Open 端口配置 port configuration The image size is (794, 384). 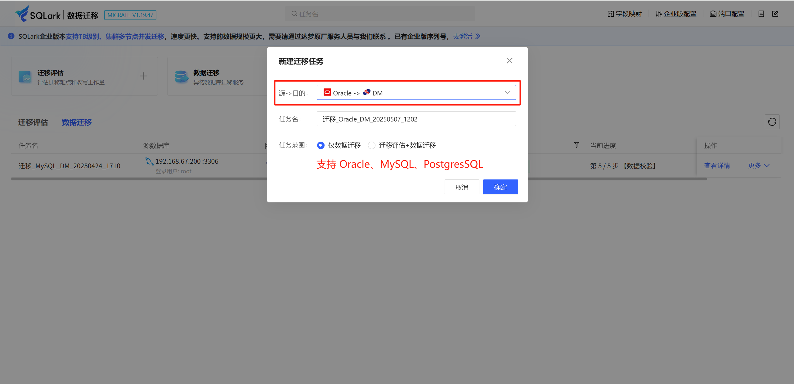pos(727,14)
